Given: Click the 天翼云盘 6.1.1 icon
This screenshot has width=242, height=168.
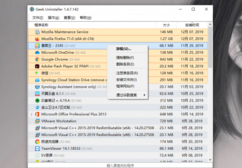Looking at the screenshot, I should tap(37, 94).
